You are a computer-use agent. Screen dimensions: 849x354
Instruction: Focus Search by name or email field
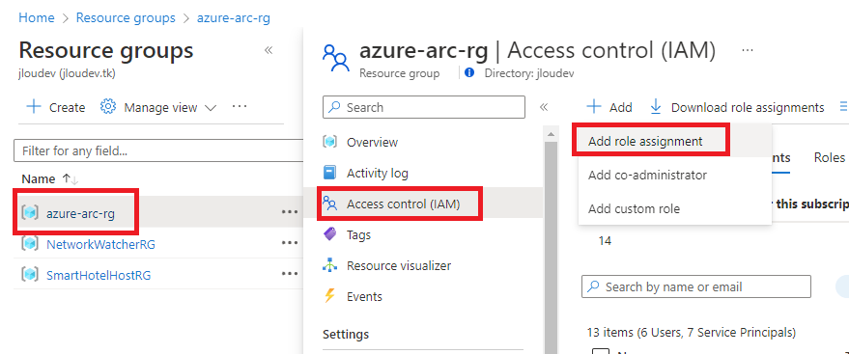695,286
